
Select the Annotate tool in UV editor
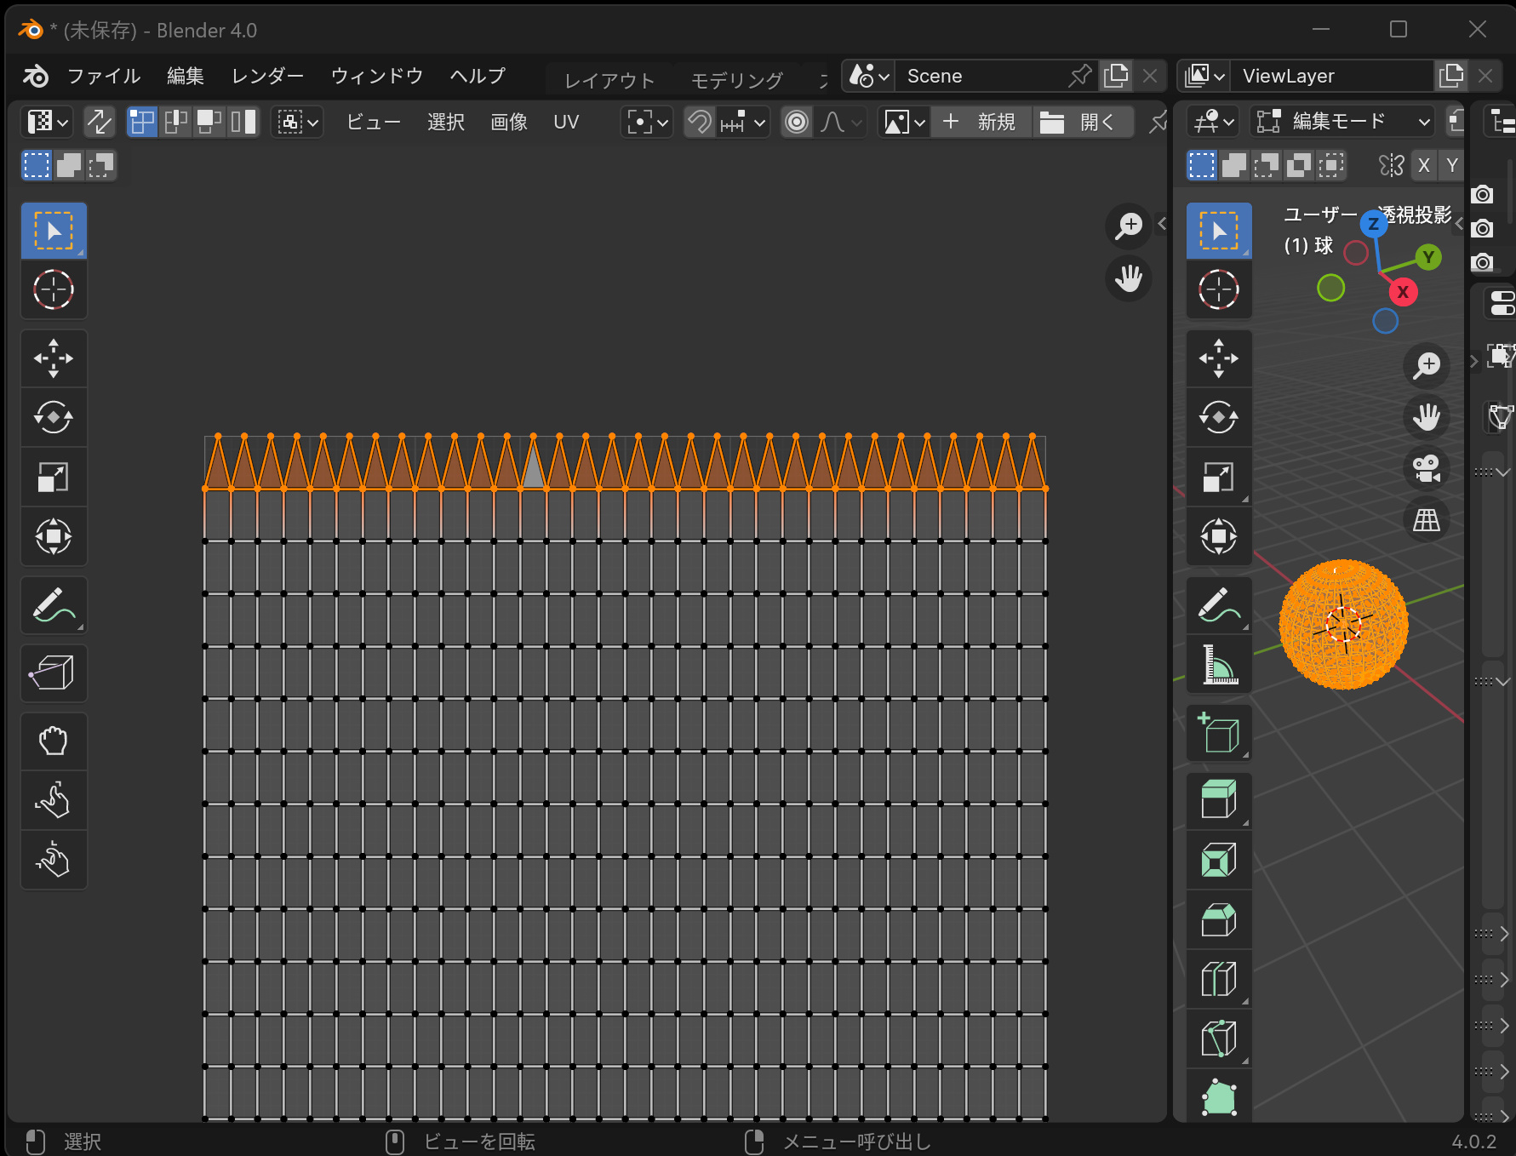(53, 605)
